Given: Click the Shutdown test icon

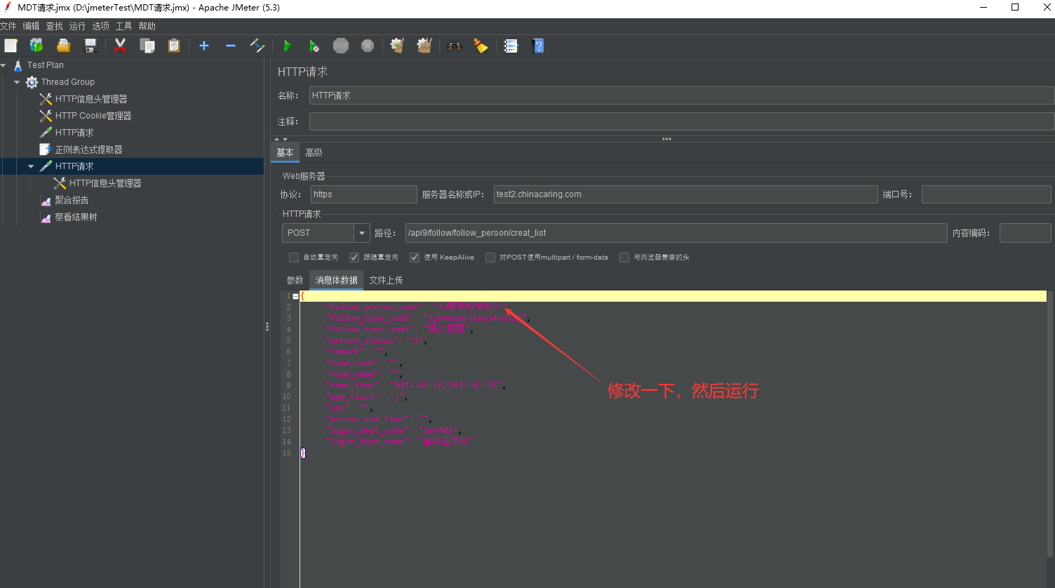Looking at the screenshot, I should point(368,46).
